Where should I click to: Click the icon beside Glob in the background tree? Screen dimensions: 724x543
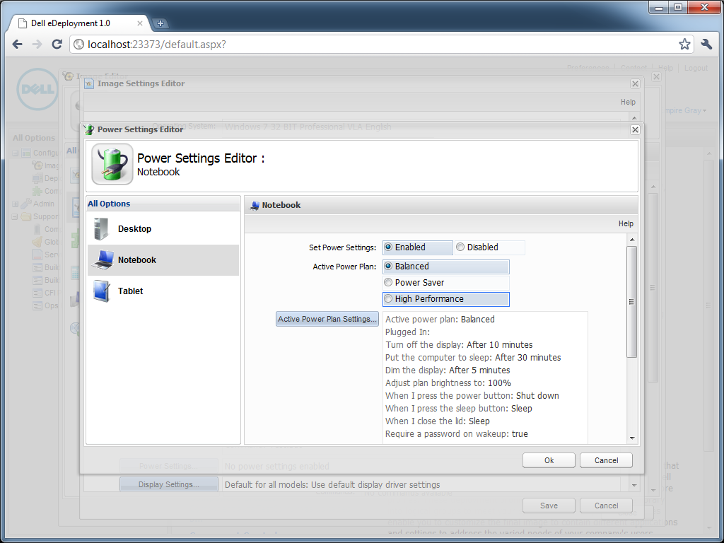pyautogui.click(x=37, y=242)
